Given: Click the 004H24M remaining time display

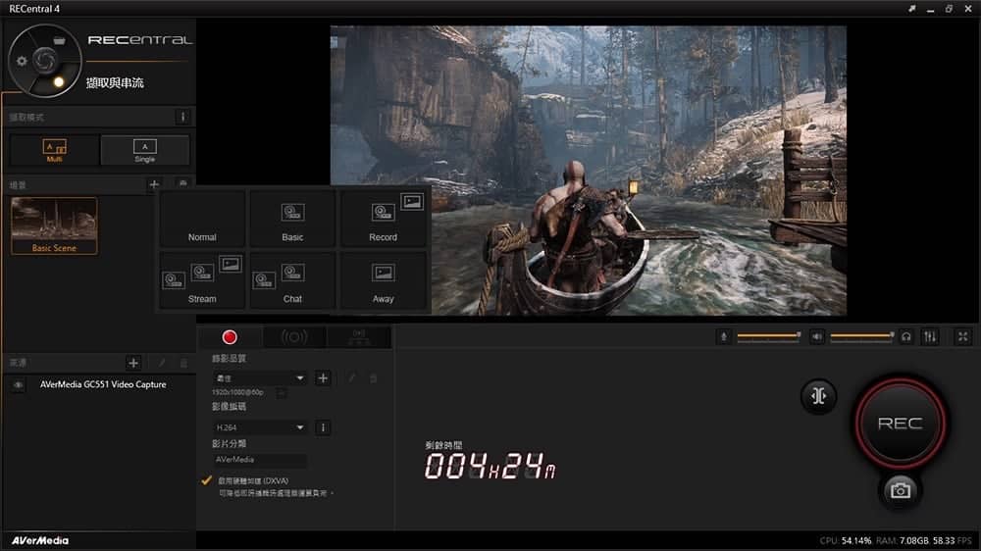Looking at the screenshot, I should pos(490,467).
